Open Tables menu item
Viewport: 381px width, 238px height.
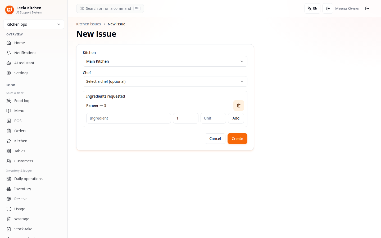(x=34, y=151)
